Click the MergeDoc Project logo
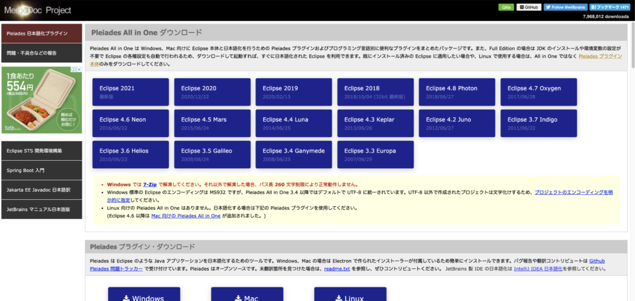Screen dimensions: 635x301 [x=37, y=10]
